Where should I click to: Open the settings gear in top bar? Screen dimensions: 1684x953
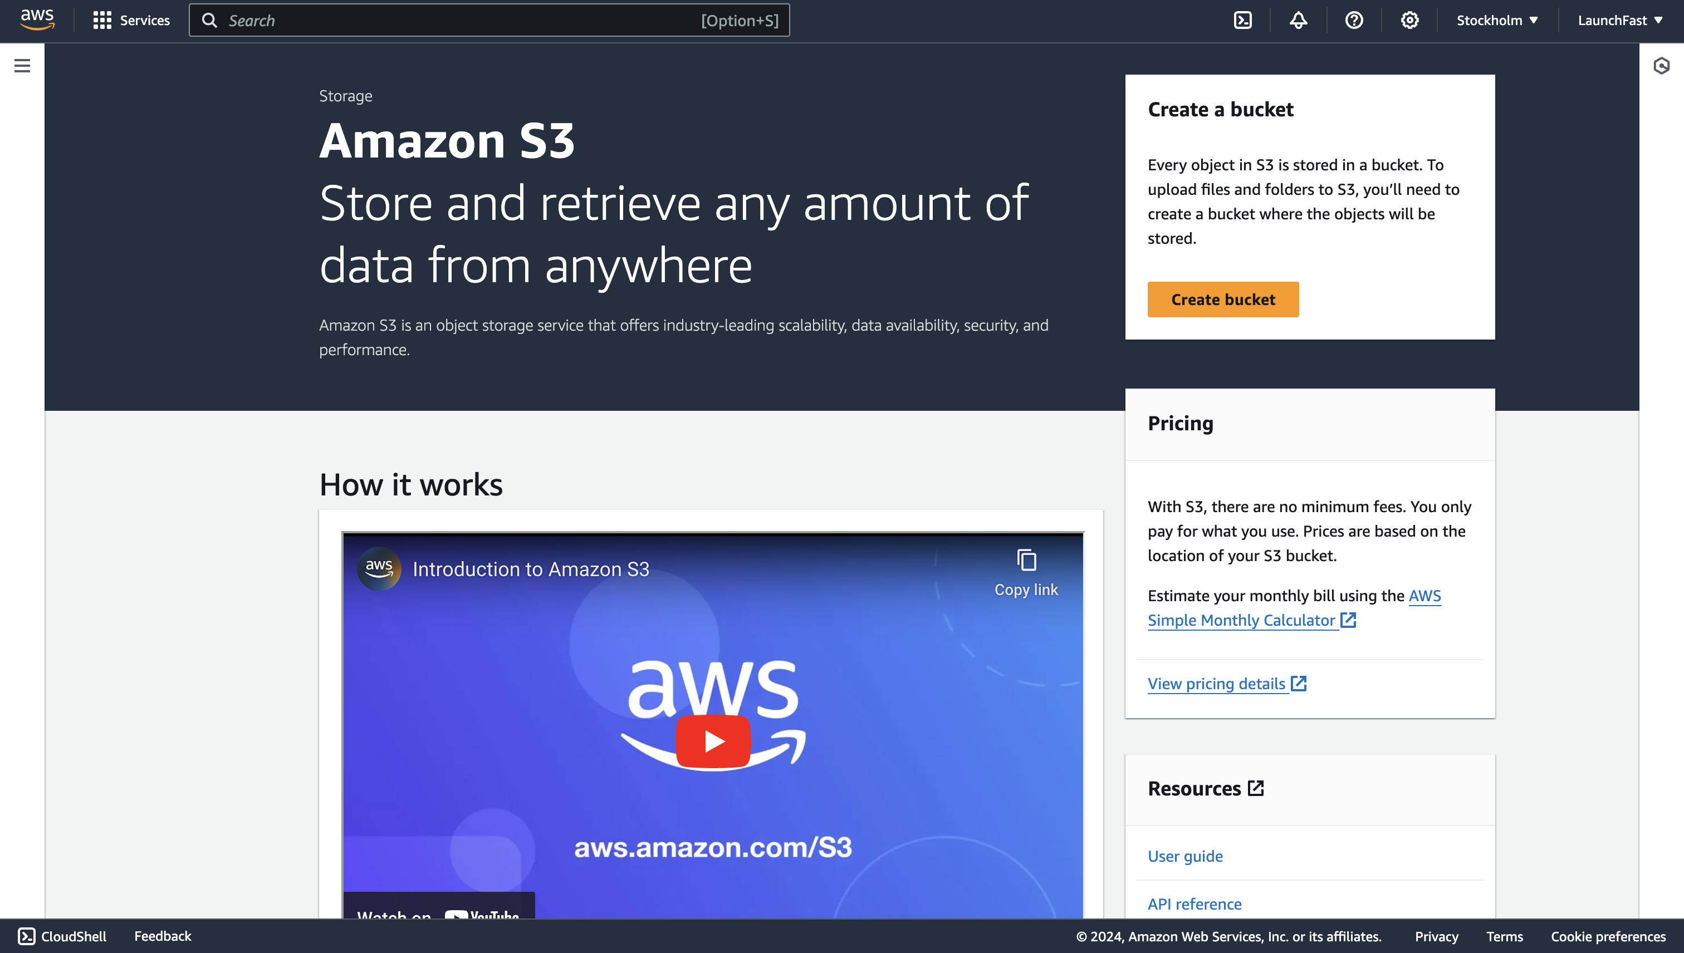[1409, 20]
